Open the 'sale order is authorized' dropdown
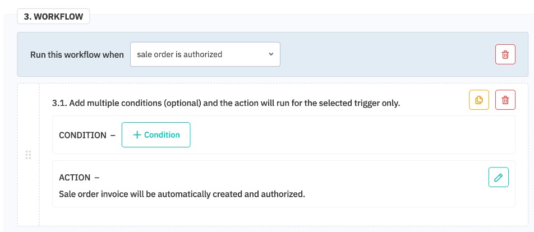This screenshot has height=232, width=534. [205, 54]
